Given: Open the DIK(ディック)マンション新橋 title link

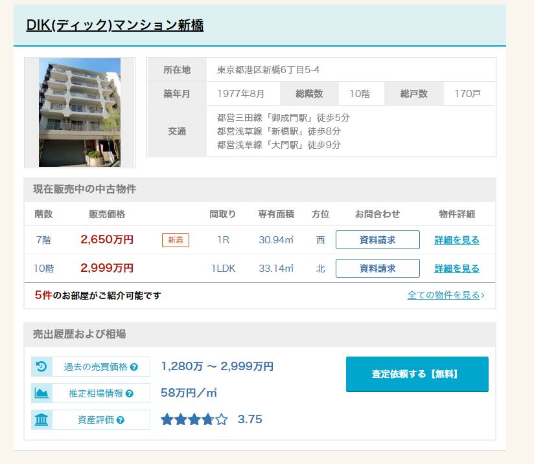Looking at the screenshot, I should click(115, 25).
